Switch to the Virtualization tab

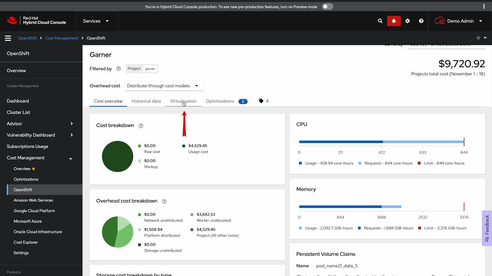(183, 101)
